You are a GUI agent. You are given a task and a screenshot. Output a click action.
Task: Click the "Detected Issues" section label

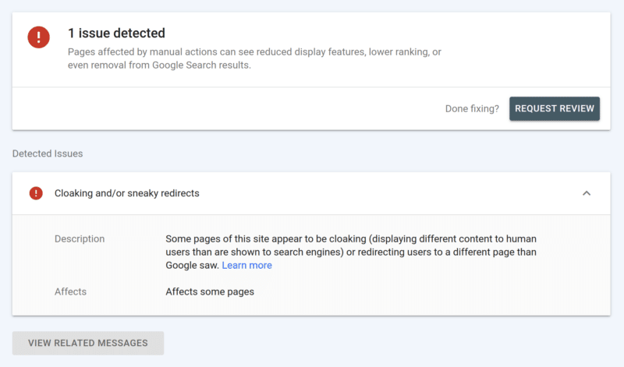[48, 154]
